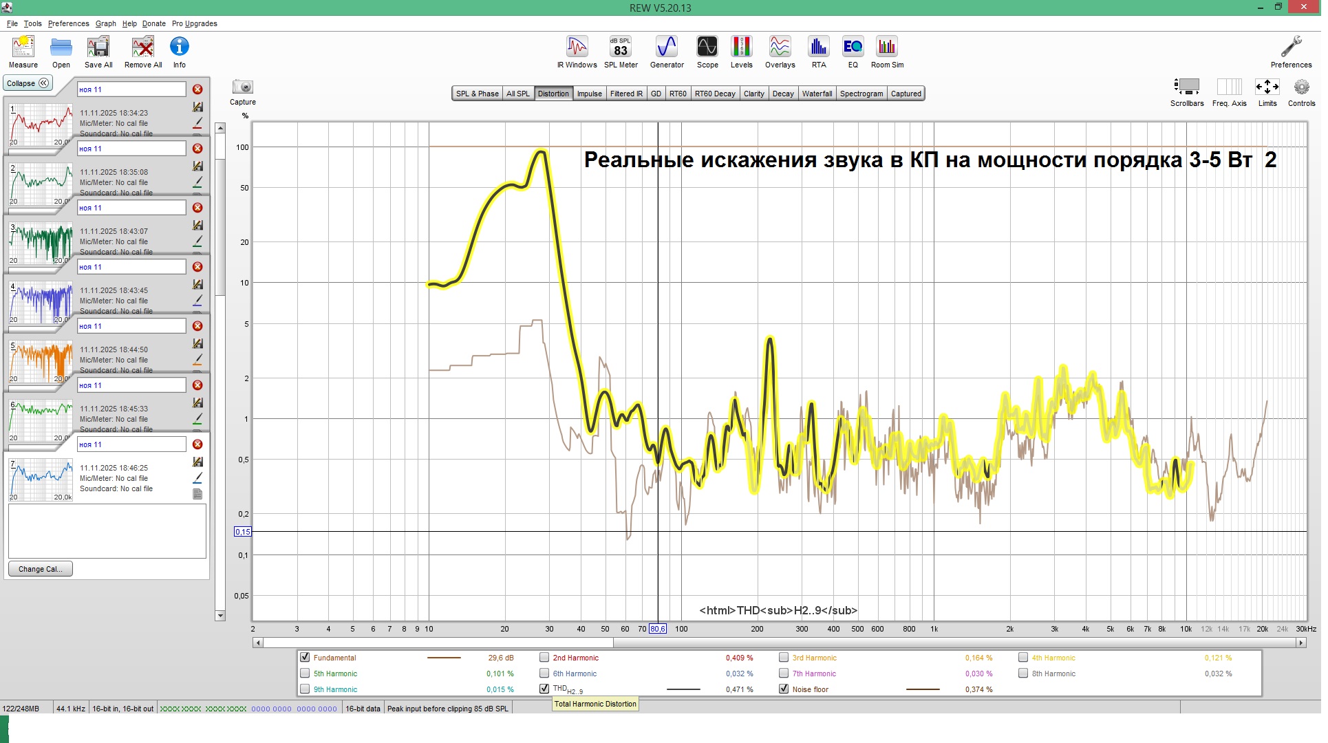Open the EQ window
This screenshot has height=743, width=1328.
[x=853, y=47]
